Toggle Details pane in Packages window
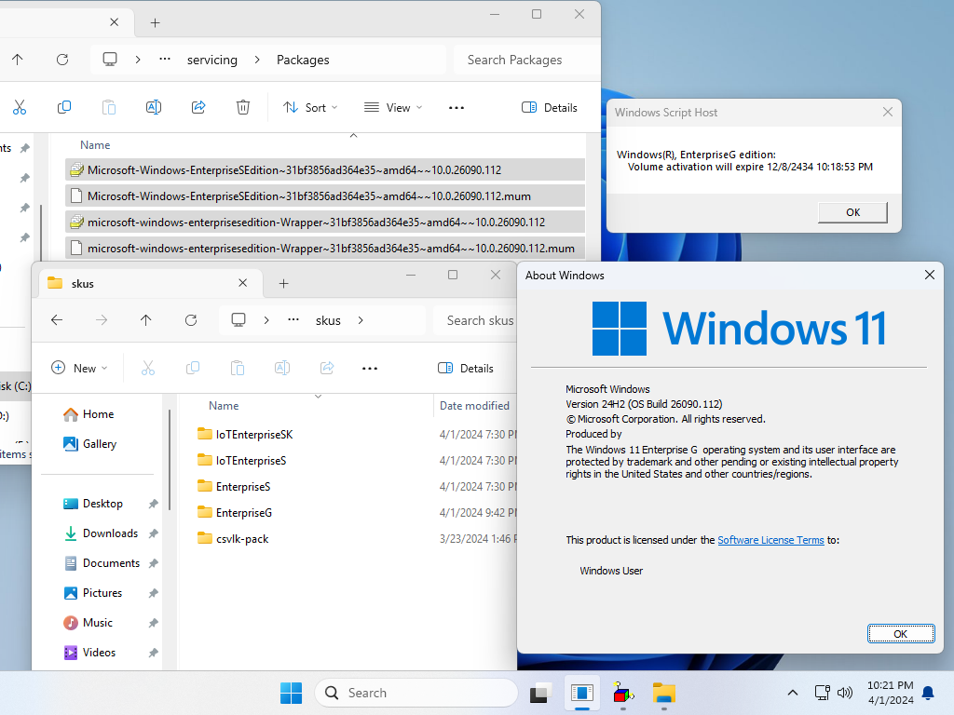The height and width of the screenshot is (715, 954). click(550, 108)
